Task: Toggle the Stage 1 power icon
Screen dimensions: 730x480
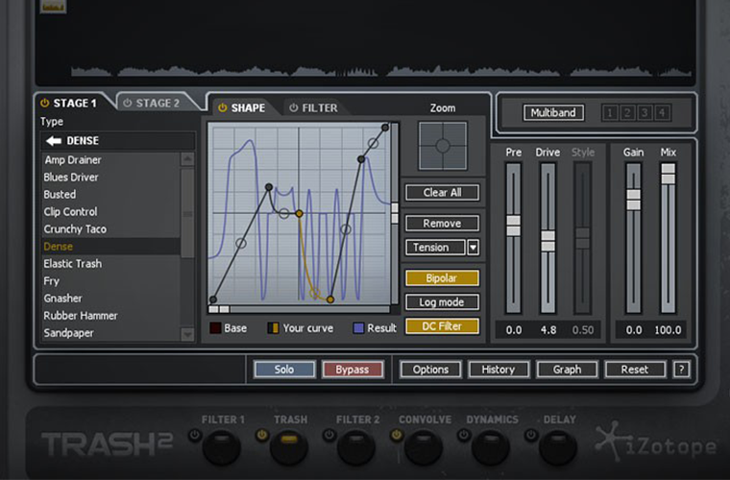Action: [x=45, y=103]
